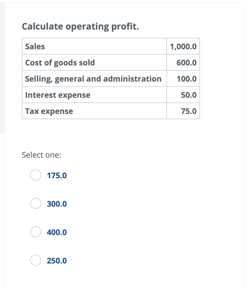
Task: Select the 175.0 radio button
Action: [x=35, y=175]
